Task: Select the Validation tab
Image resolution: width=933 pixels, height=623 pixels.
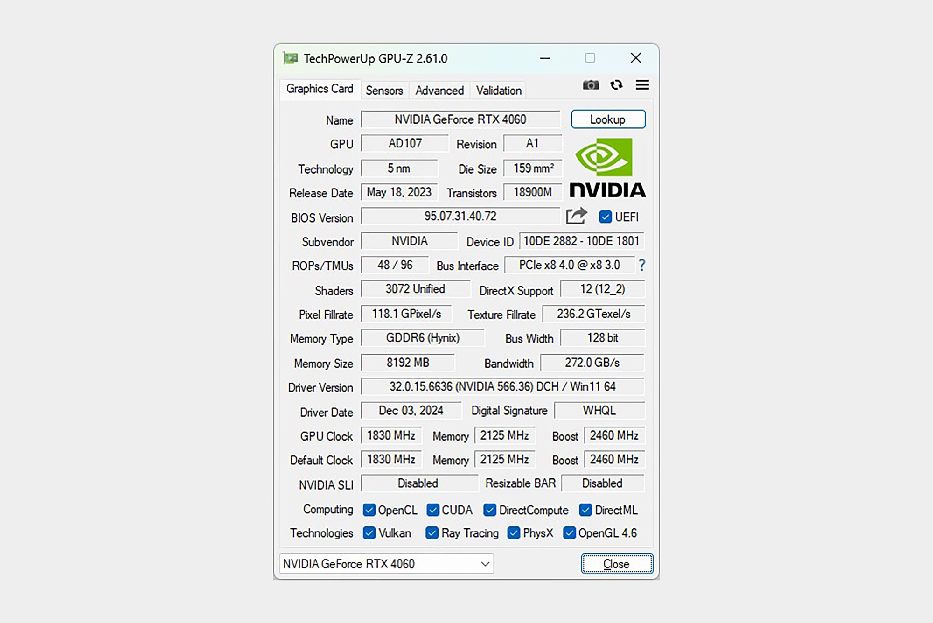Action: point(499,91)
